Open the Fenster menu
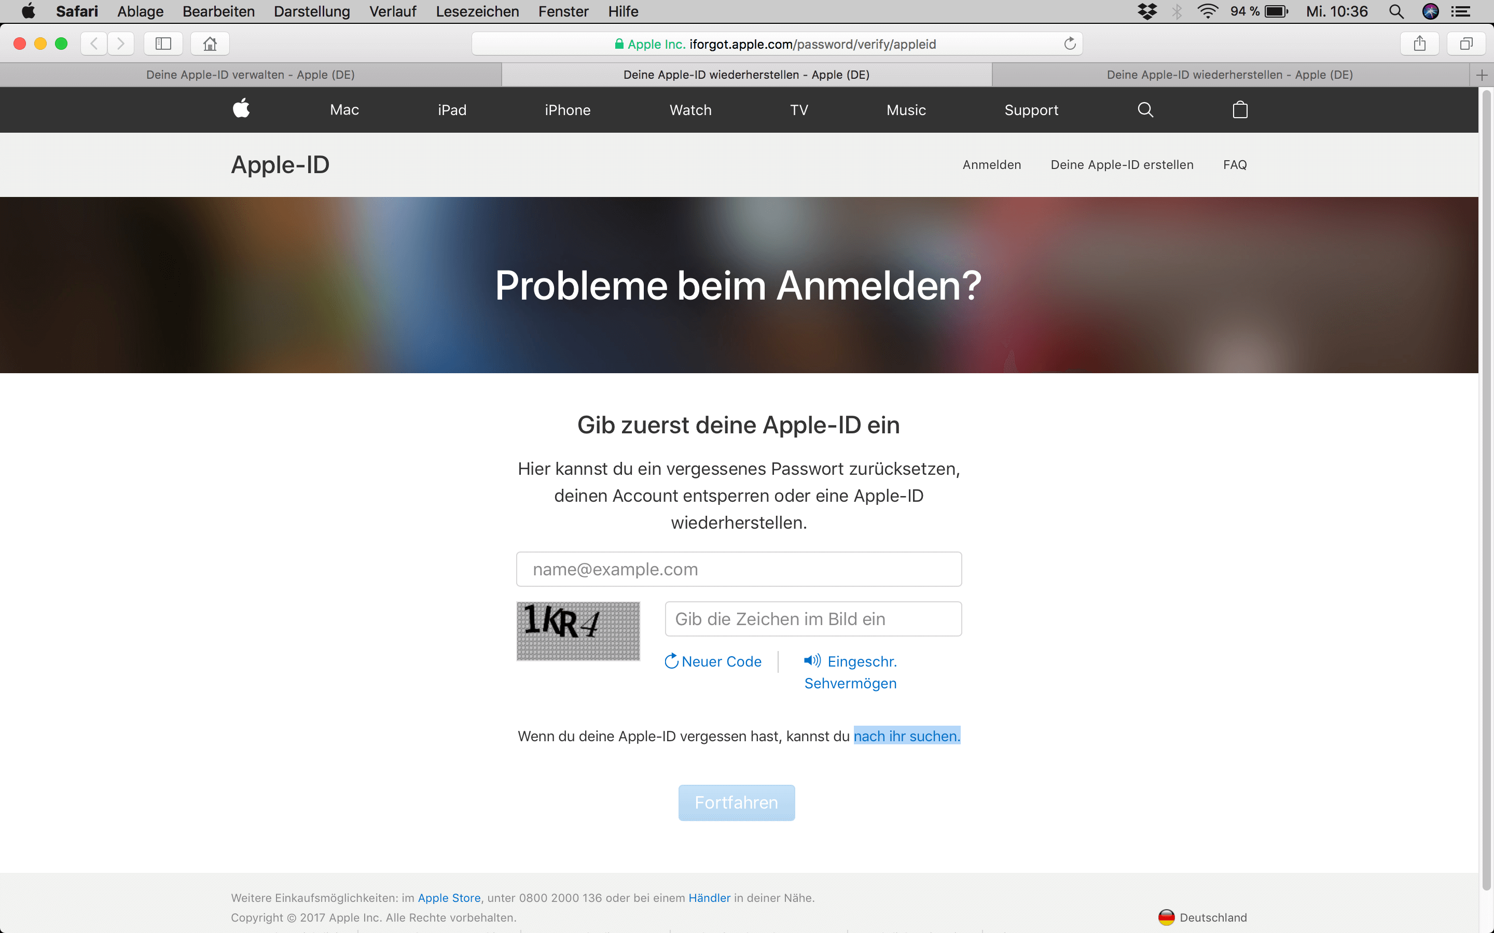1494x933 pixels. 563,11
